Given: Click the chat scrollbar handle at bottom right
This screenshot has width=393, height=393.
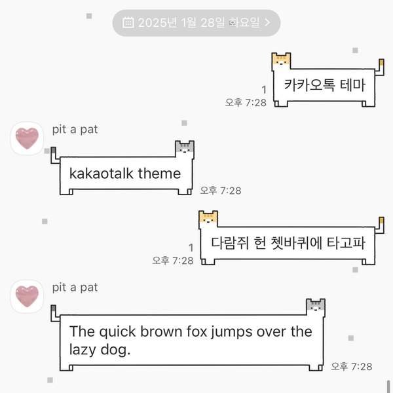Looking at the screenshot, I should (x=388, y=386).
